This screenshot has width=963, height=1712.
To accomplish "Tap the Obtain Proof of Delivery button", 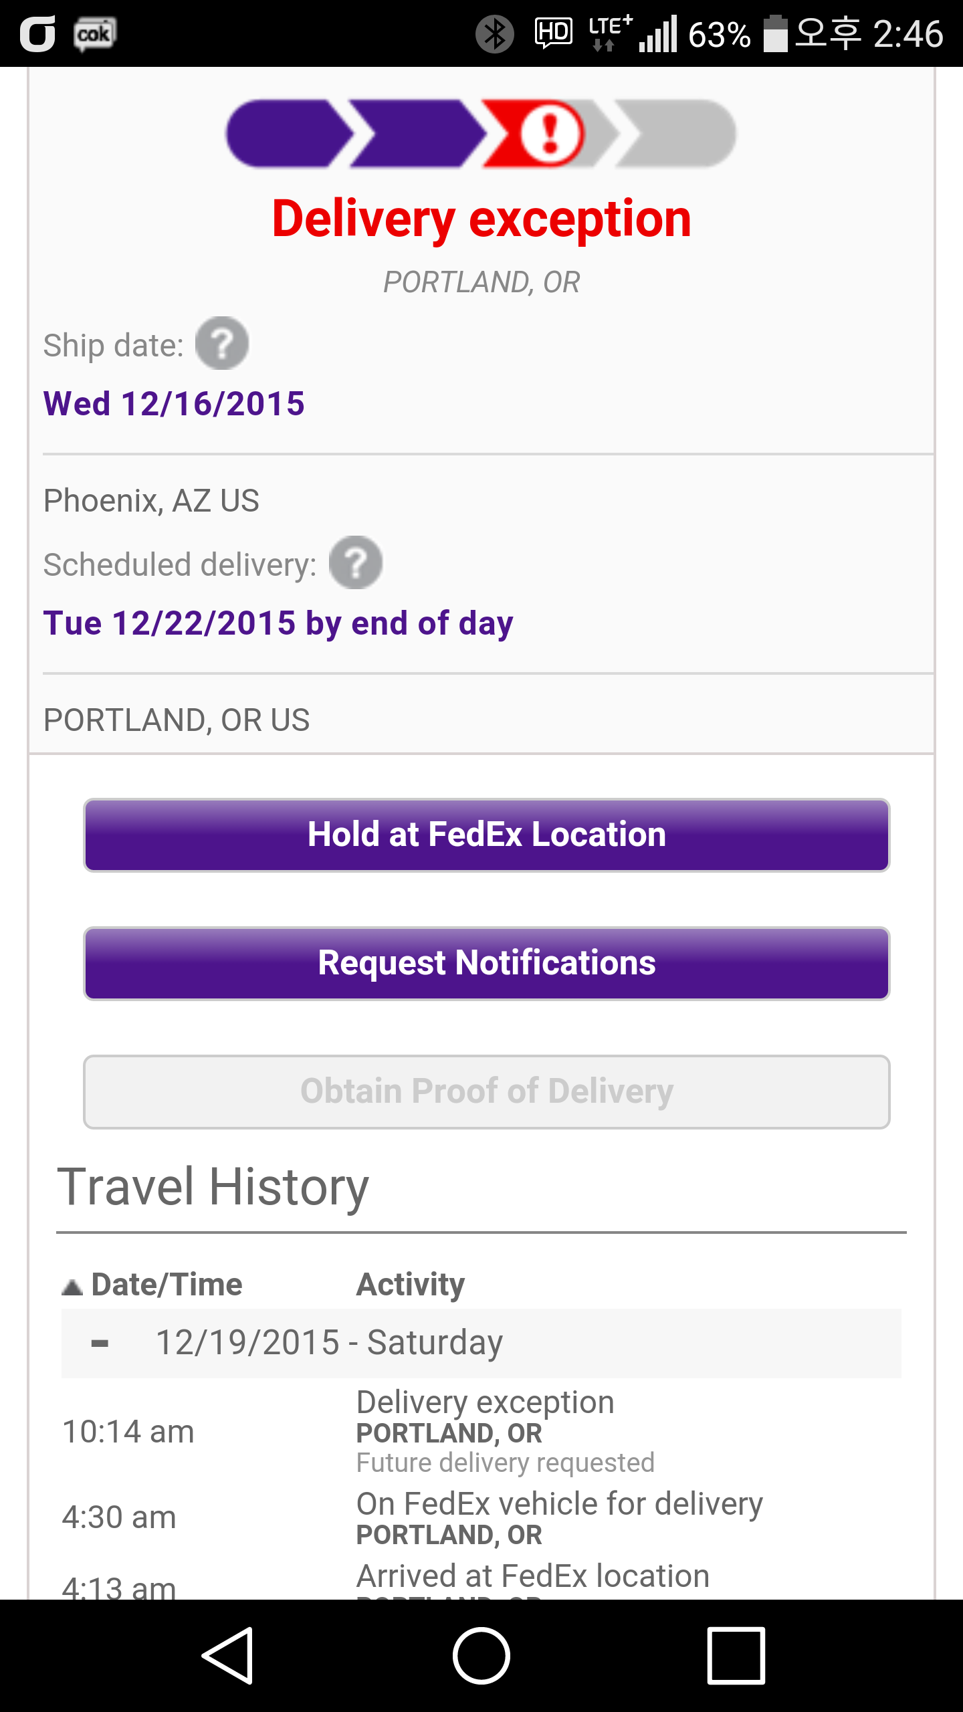I will 487,1092.
